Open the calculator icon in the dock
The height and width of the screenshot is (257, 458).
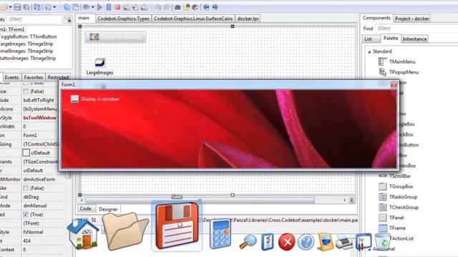(x=220, y=234)
